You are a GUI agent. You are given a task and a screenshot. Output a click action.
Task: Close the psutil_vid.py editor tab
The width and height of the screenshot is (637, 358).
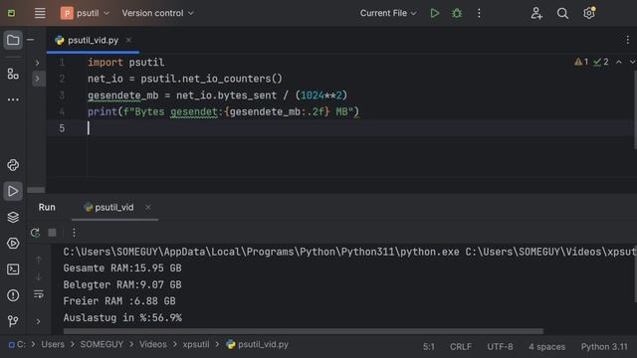click(x=128, y=40)
